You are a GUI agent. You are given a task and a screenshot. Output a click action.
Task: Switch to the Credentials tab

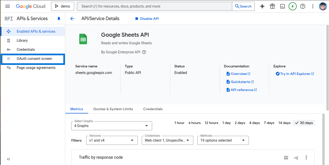(153, 109)
